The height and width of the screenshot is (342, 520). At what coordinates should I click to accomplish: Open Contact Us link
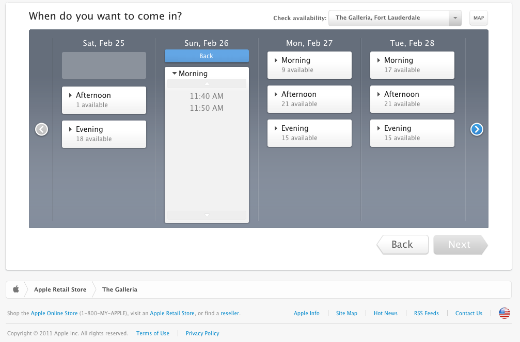tap(468, 313)
